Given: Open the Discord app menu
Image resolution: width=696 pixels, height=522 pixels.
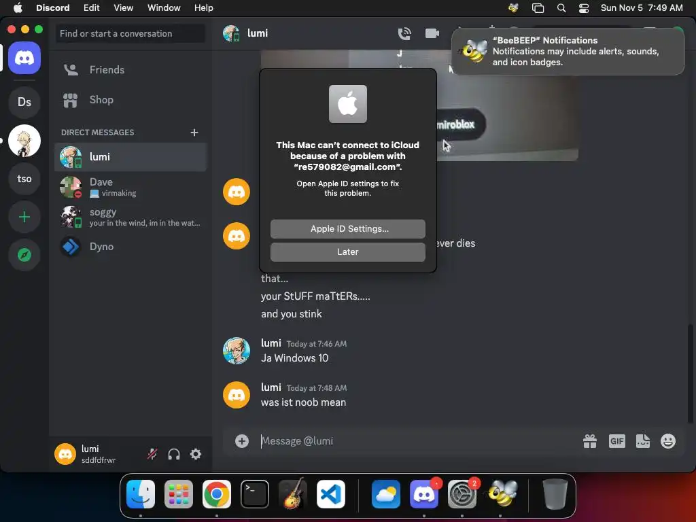Looking at the screenshot, I should point(53,7).
